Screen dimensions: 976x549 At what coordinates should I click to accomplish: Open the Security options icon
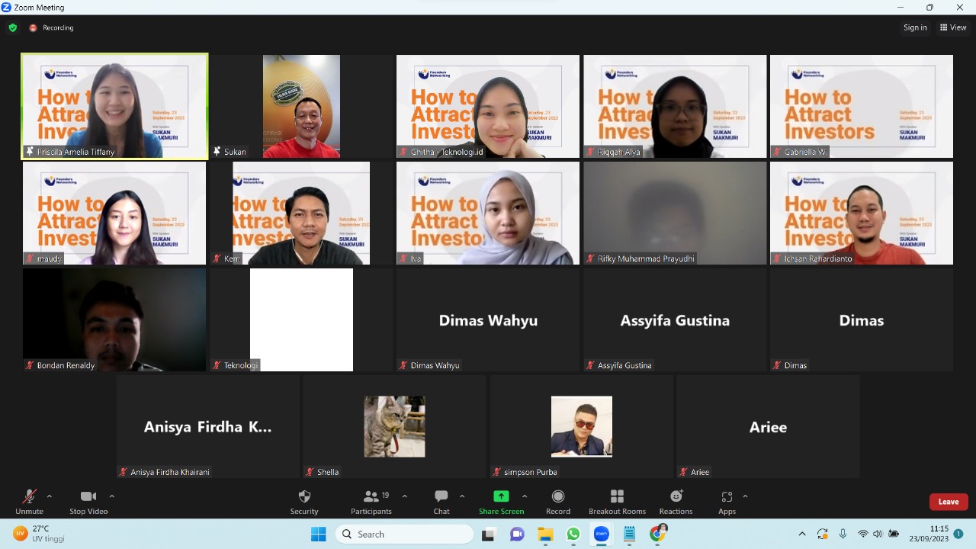304,496
